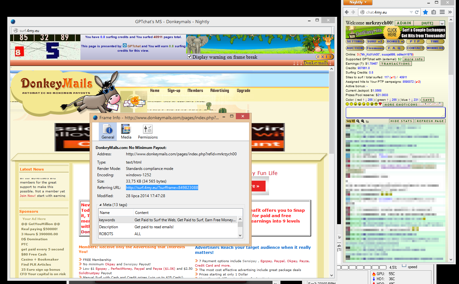Open the MUTE dropdown in chat

tap(442, 23)
